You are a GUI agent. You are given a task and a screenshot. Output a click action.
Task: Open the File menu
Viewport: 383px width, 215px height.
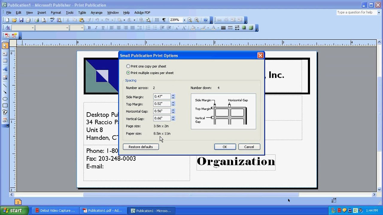pyautogui.click(x=9, y=13)
